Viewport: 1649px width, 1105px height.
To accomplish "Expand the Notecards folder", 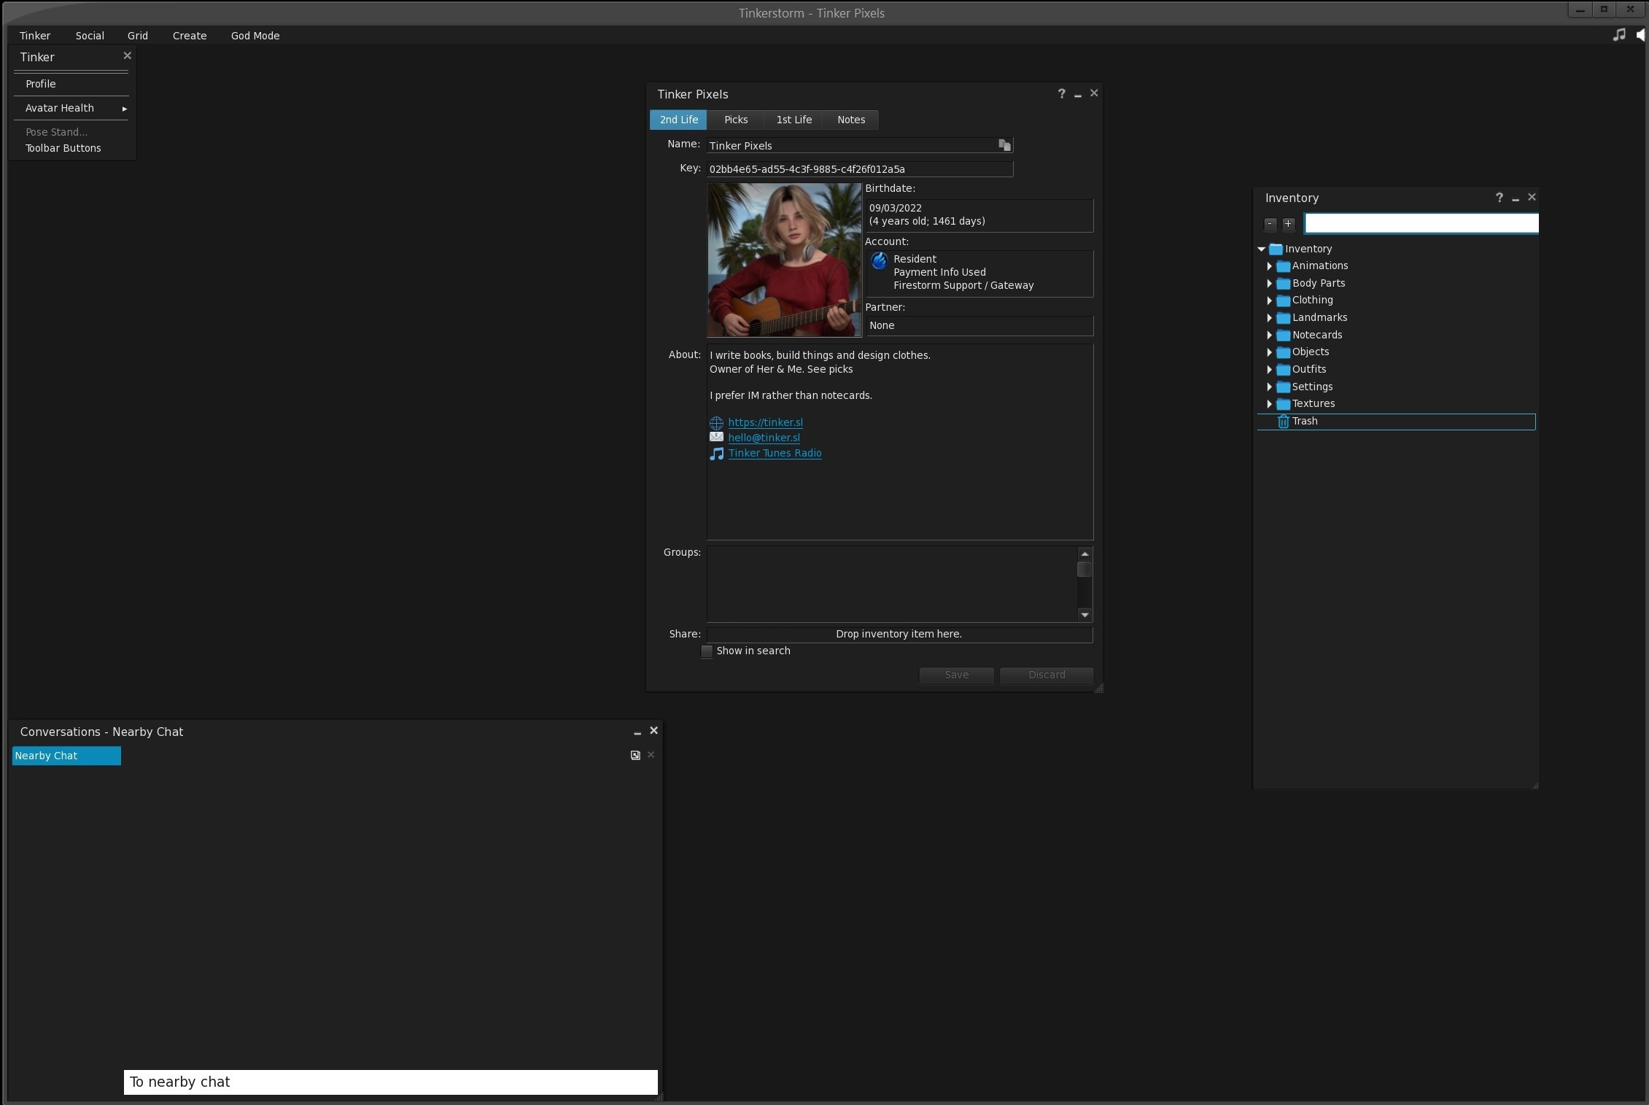I will pyautogui.click(x=1270, y=336).
